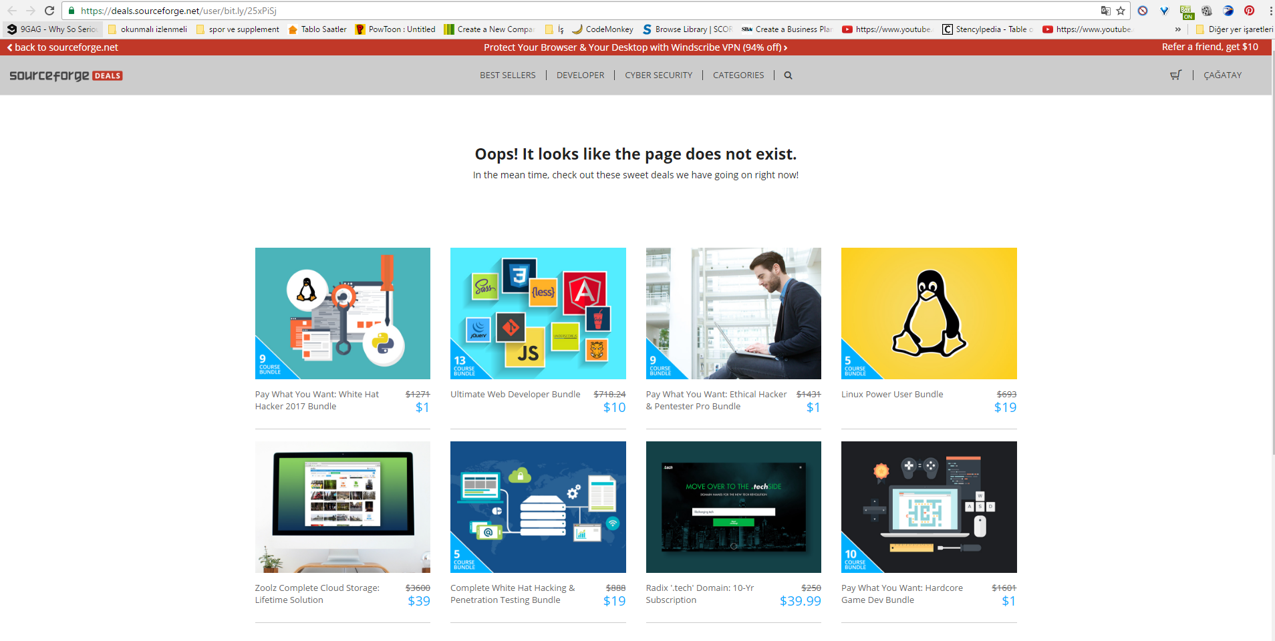Image resolution: width=1275 pixels, height=641 pixels.
Task: Open the Hardcore Game Dev Bundle image
Action: point(929,507)
